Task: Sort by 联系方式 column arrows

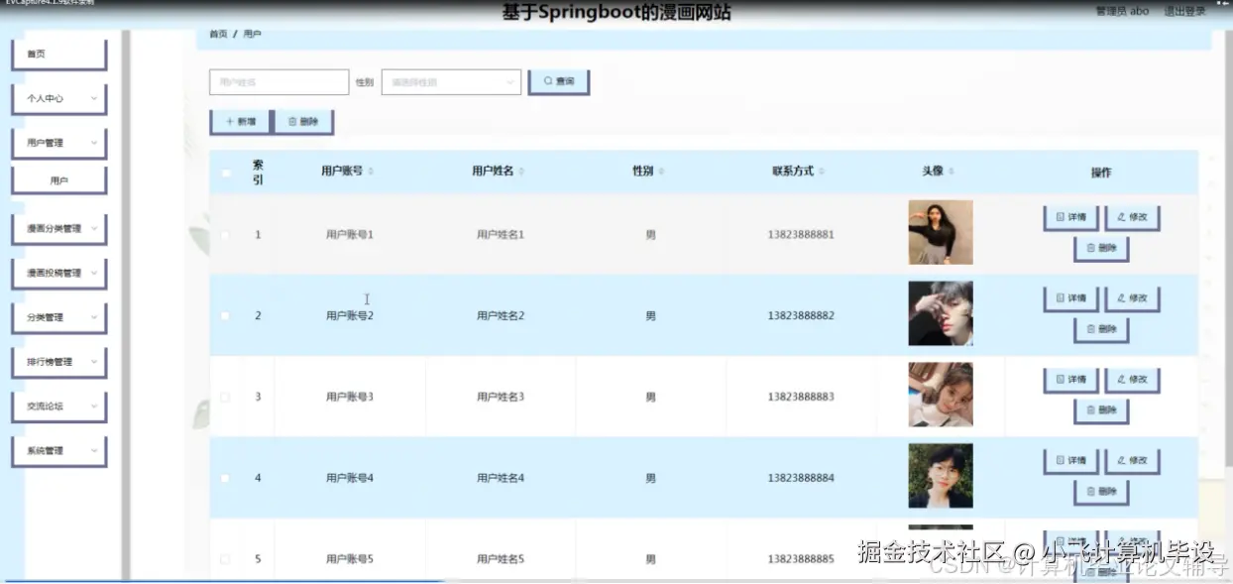Action: click(x=822, y=172)
